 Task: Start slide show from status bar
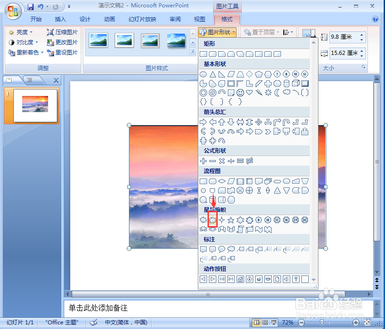tap(274, 323)
